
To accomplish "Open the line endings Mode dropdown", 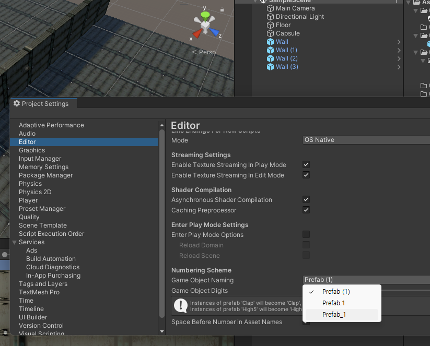I will pos(366,140).
